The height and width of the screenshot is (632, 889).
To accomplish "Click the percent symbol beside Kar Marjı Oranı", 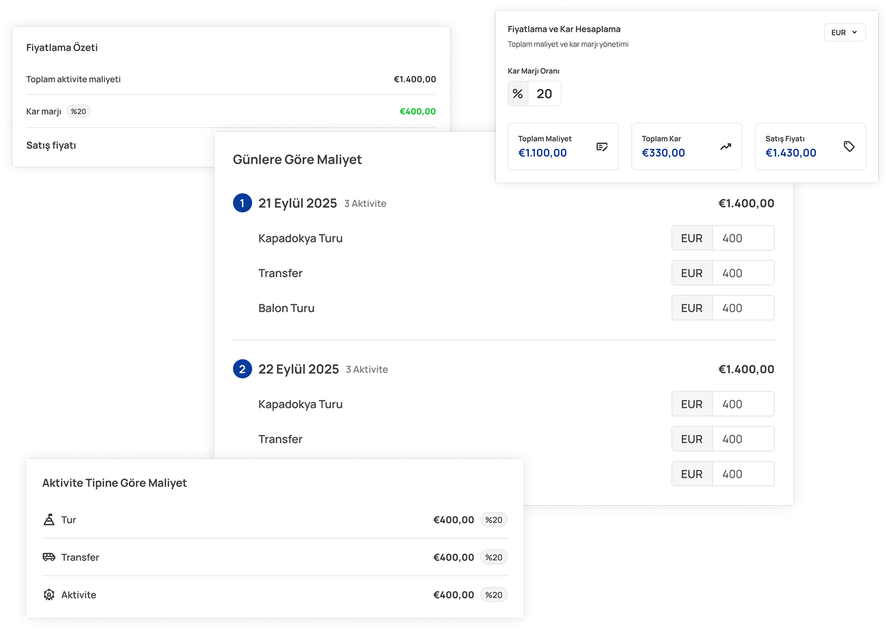I will [x=518, y=94].
